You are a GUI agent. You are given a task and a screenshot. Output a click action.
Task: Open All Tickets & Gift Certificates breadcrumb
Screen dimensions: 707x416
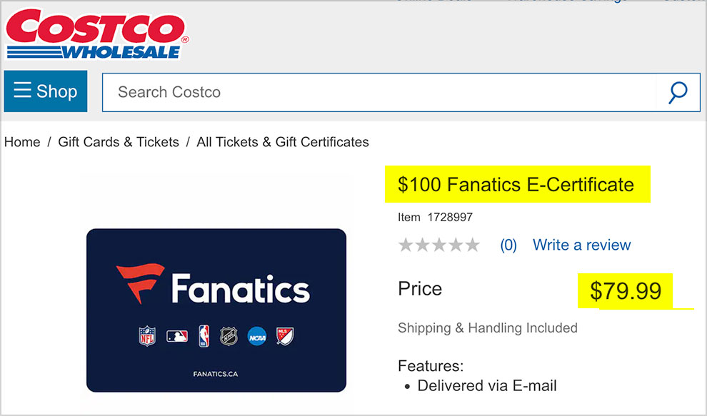[283, 142]
